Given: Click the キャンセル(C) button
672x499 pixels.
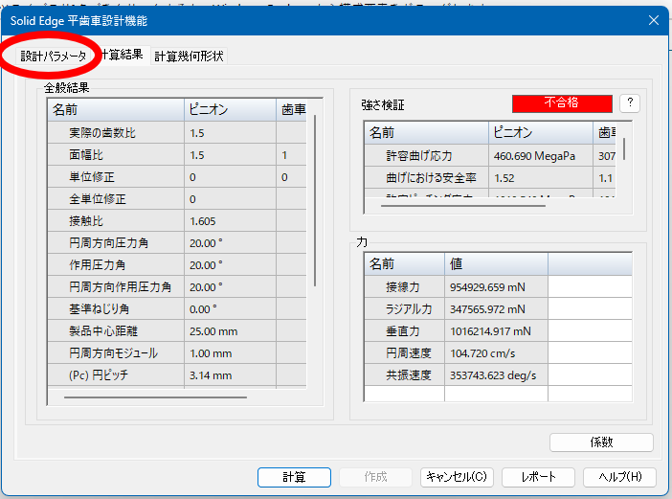Looking at the screenshot, I should (457, 477).
